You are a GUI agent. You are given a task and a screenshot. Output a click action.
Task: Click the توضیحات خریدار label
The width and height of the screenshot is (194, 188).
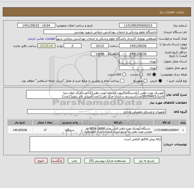pos(175,144)
